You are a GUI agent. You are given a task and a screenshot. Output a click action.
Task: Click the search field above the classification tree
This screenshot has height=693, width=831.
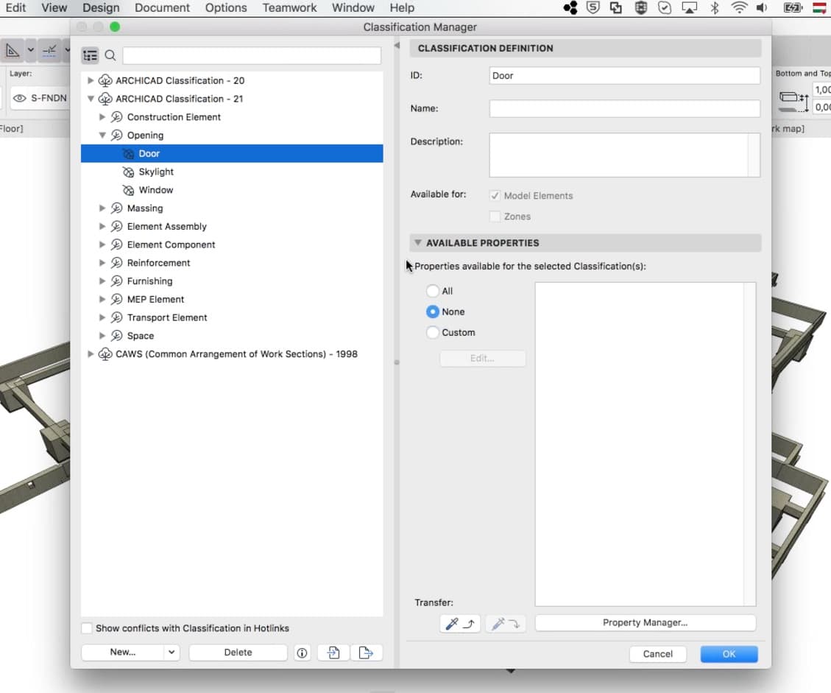click(252, 55)
